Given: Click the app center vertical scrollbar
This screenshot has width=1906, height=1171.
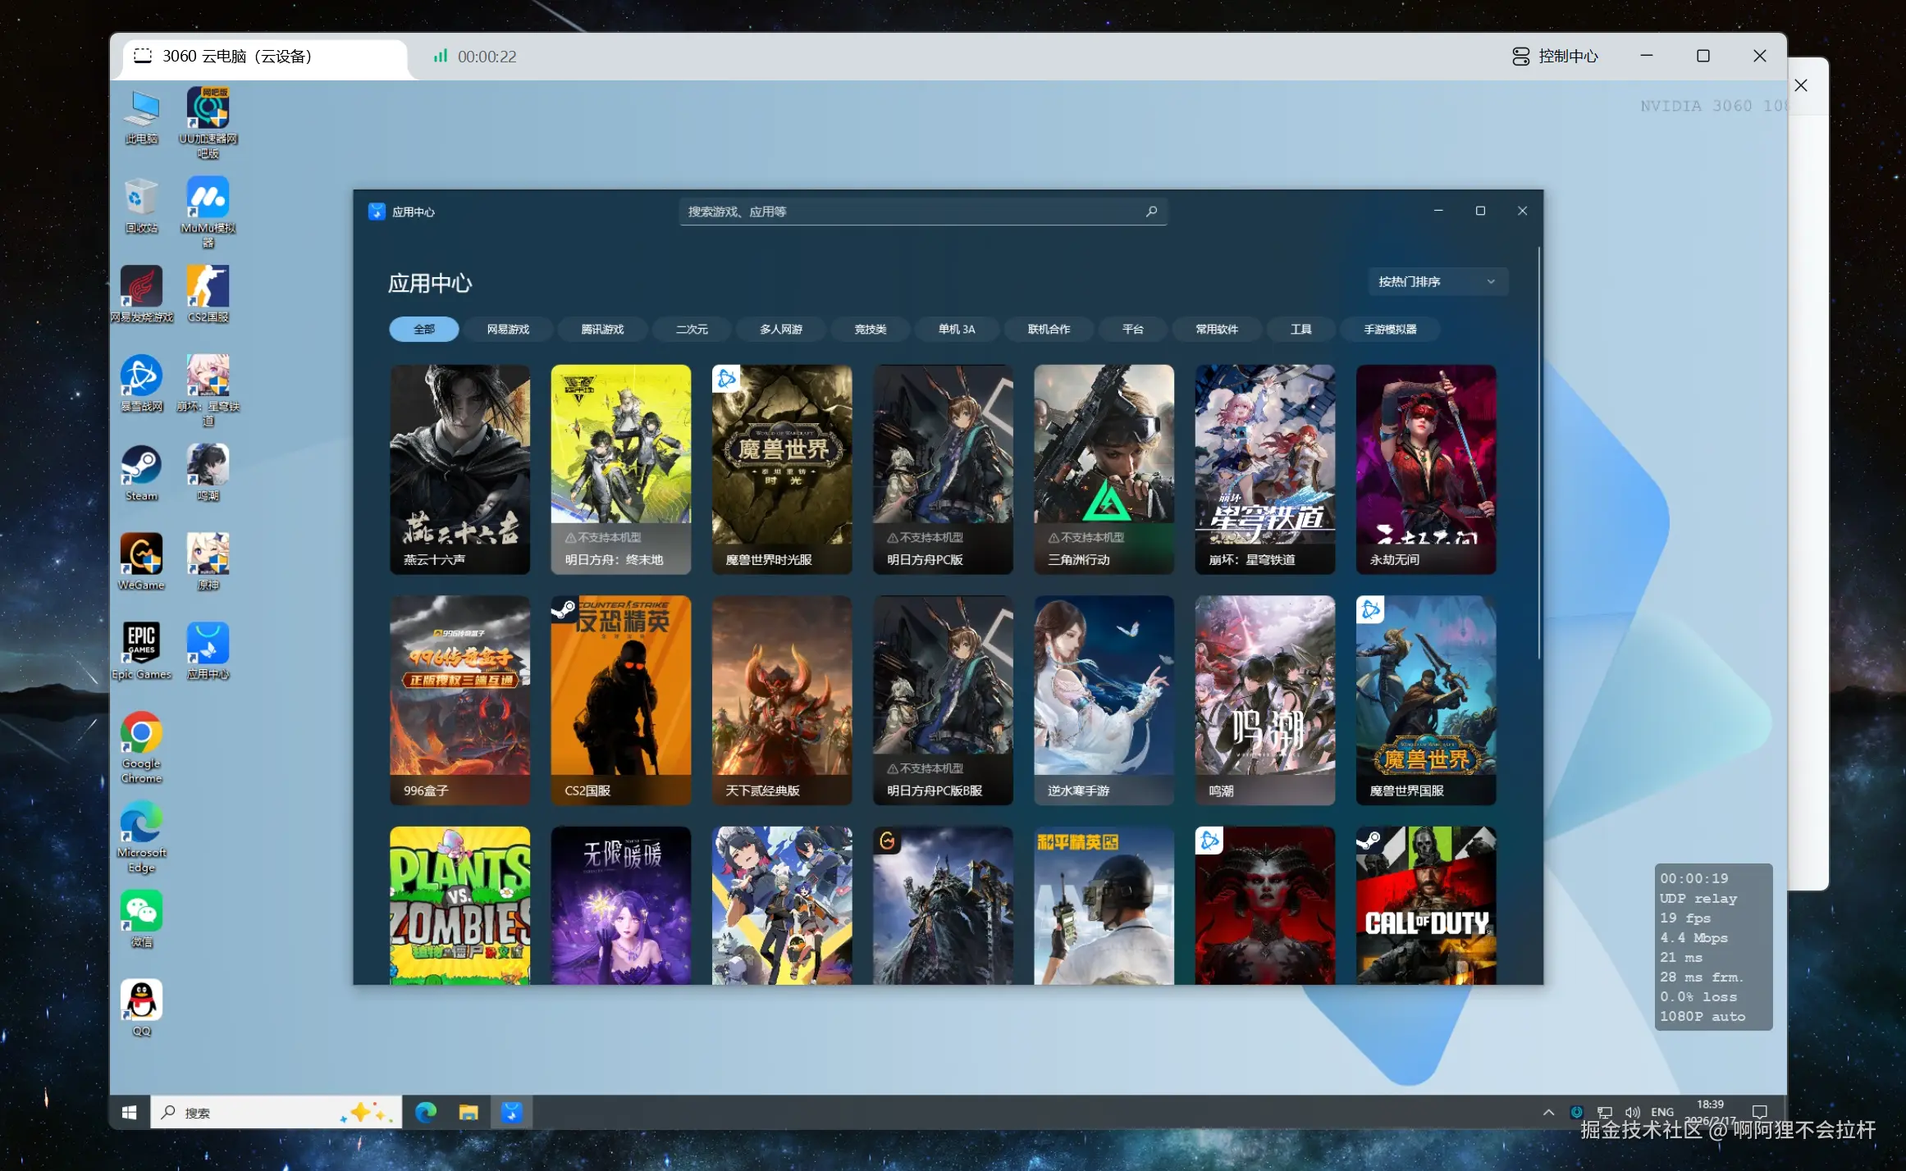Looking at the screenshot, I should (x=1539, y=451).
